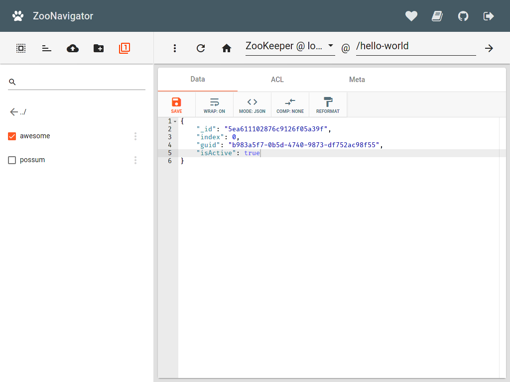Click the book documentation icon in header
Screen dimensions: 510x382
pyautogui.click(x=437, y=16)
